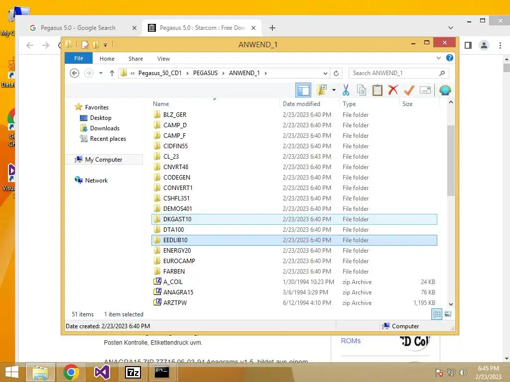Viewport: 510px width, 382px height.
Task: Open the File ribbon tab
Action: click(x=79, y=58)
